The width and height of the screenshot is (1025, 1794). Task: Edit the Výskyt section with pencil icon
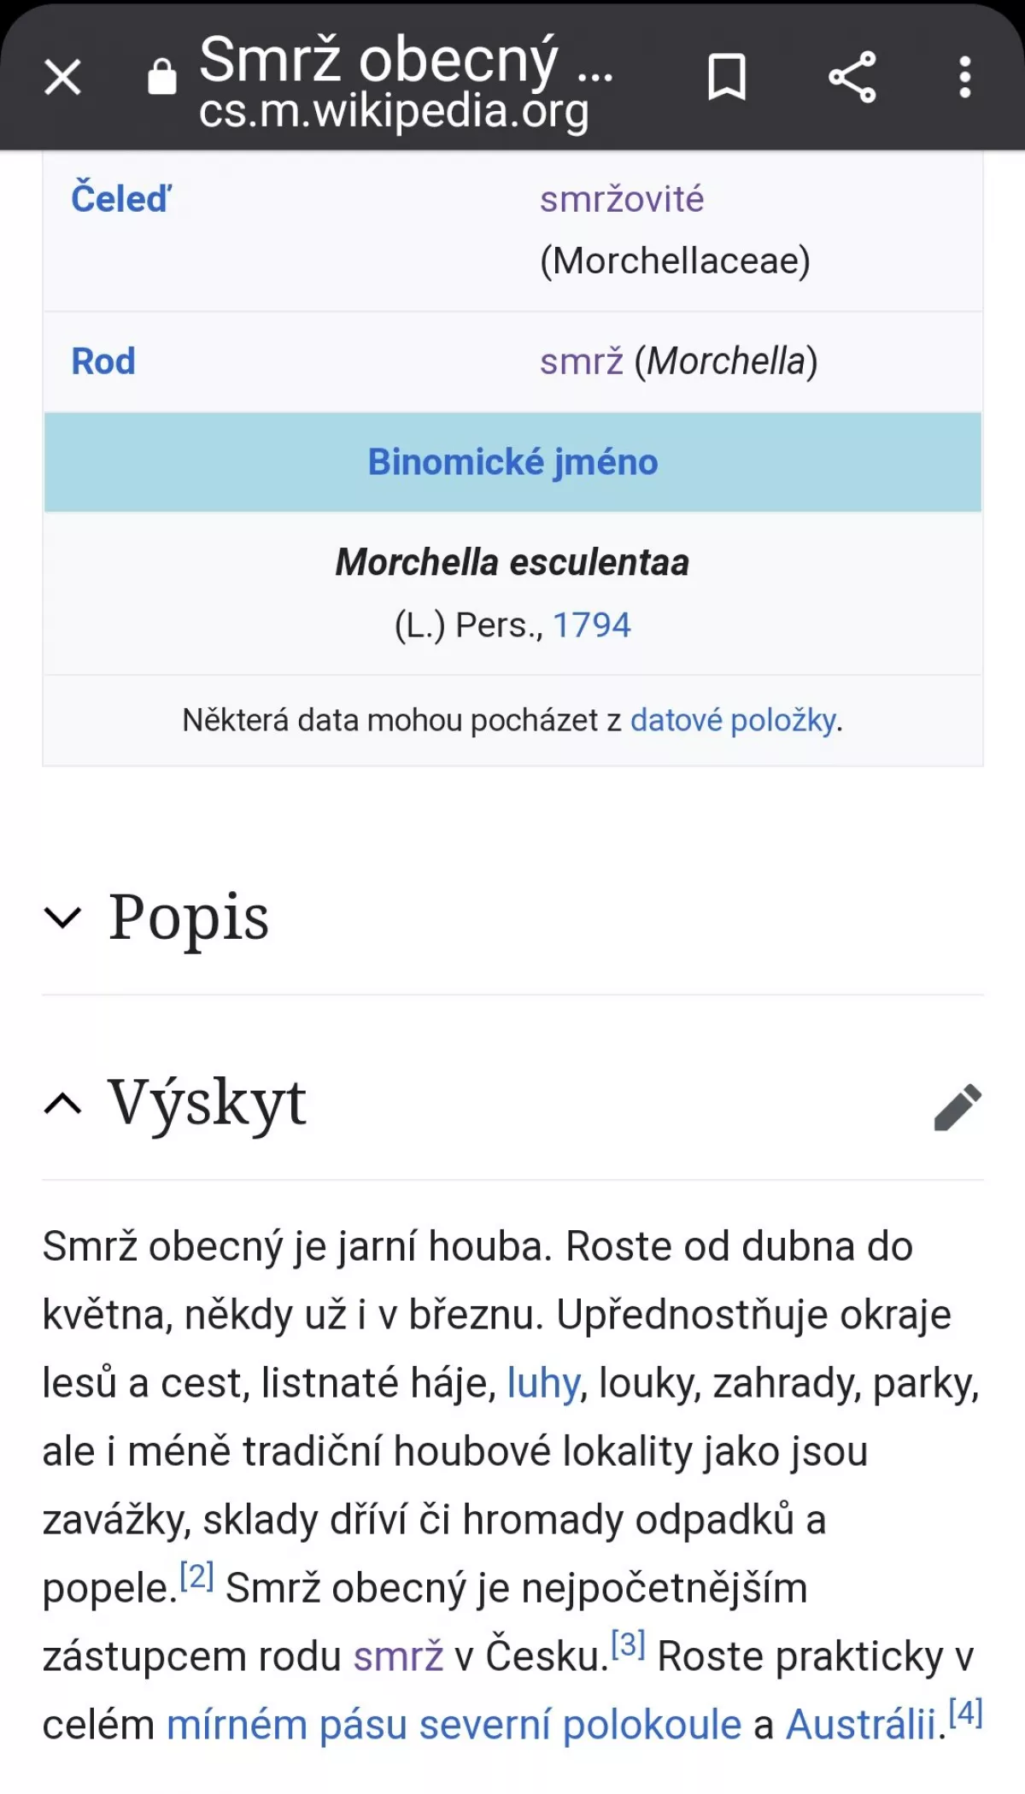[958, 1106]
